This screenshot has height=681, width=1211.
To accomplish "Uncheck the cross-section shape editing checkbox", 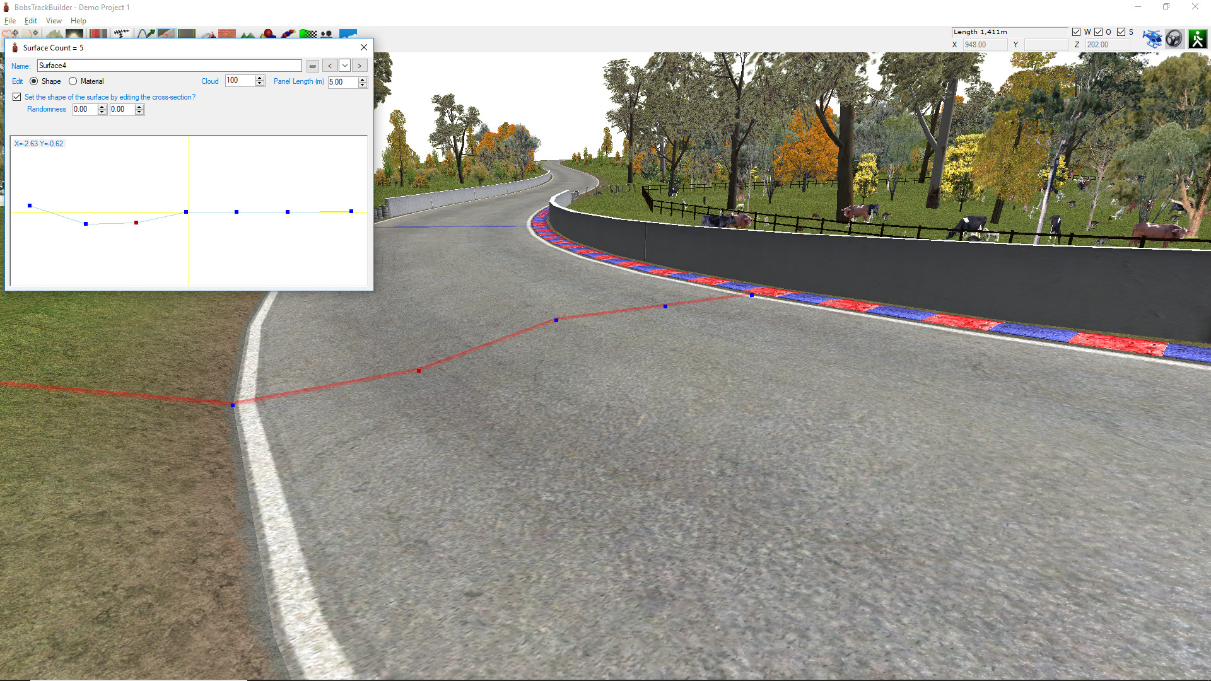I will [17, 96].
